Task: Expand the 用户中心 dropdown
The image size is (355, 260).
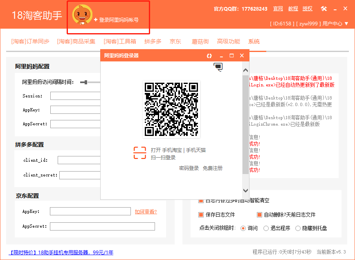Action: (335, 24)
